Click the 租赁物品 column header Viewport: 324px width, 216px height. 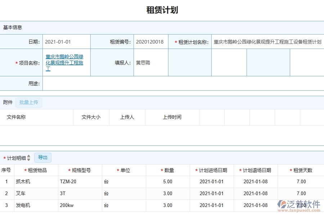point(36,170)
